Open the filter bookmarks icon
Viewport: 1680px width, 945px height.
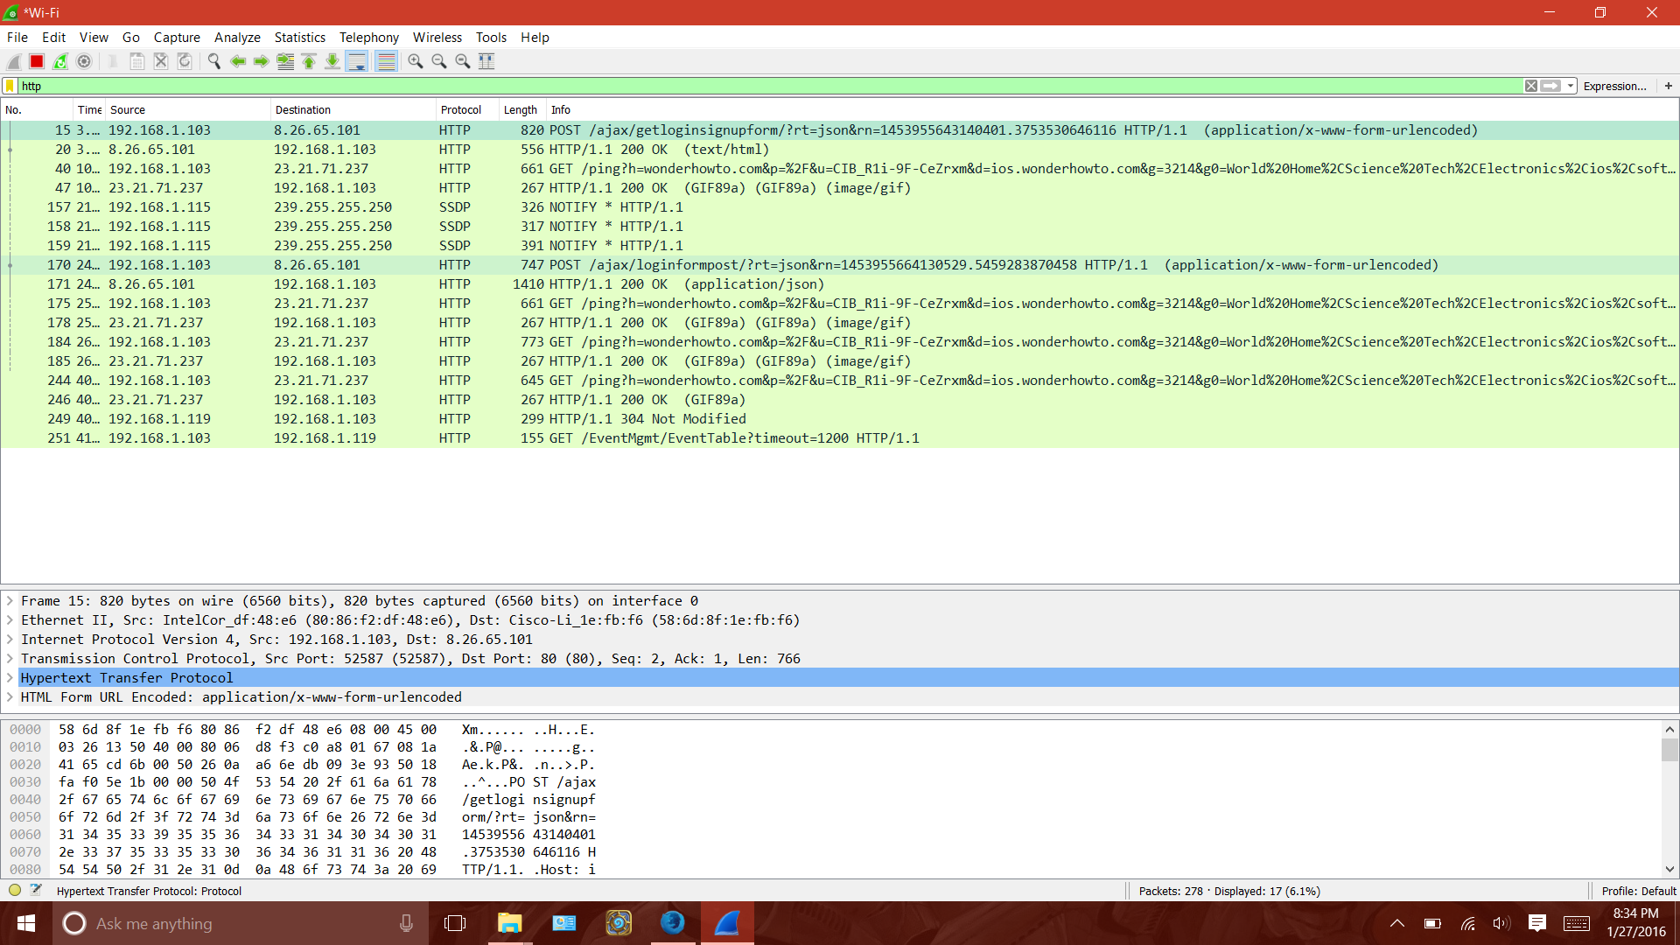[x=10, y=86]
